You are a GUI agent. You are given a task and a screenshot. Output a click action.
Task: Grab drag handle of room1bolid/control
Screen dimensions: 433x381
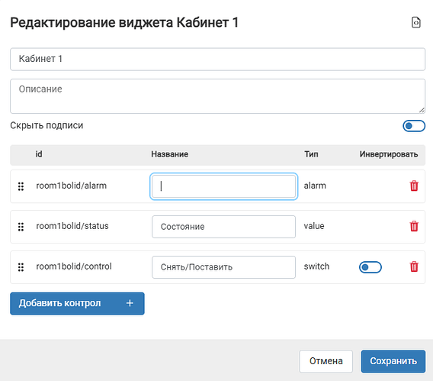click(x=21, y=267)
